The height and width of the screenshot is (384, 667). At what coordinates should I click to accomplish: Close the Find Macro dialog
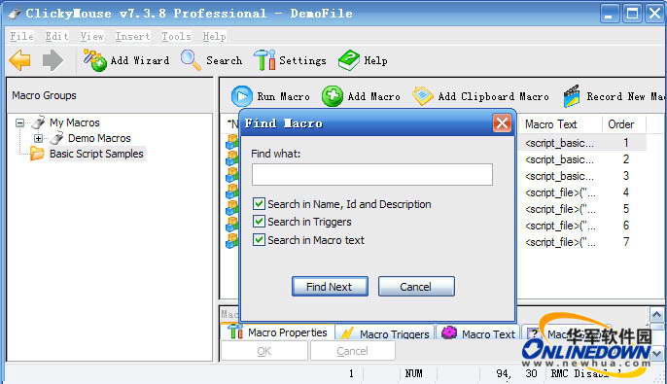click(502, 123)
